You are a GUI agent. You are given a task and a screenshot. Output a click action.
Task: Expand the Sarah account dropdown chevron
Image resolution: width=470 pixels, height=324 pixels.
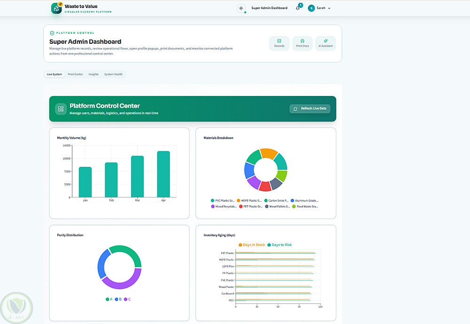329,8
